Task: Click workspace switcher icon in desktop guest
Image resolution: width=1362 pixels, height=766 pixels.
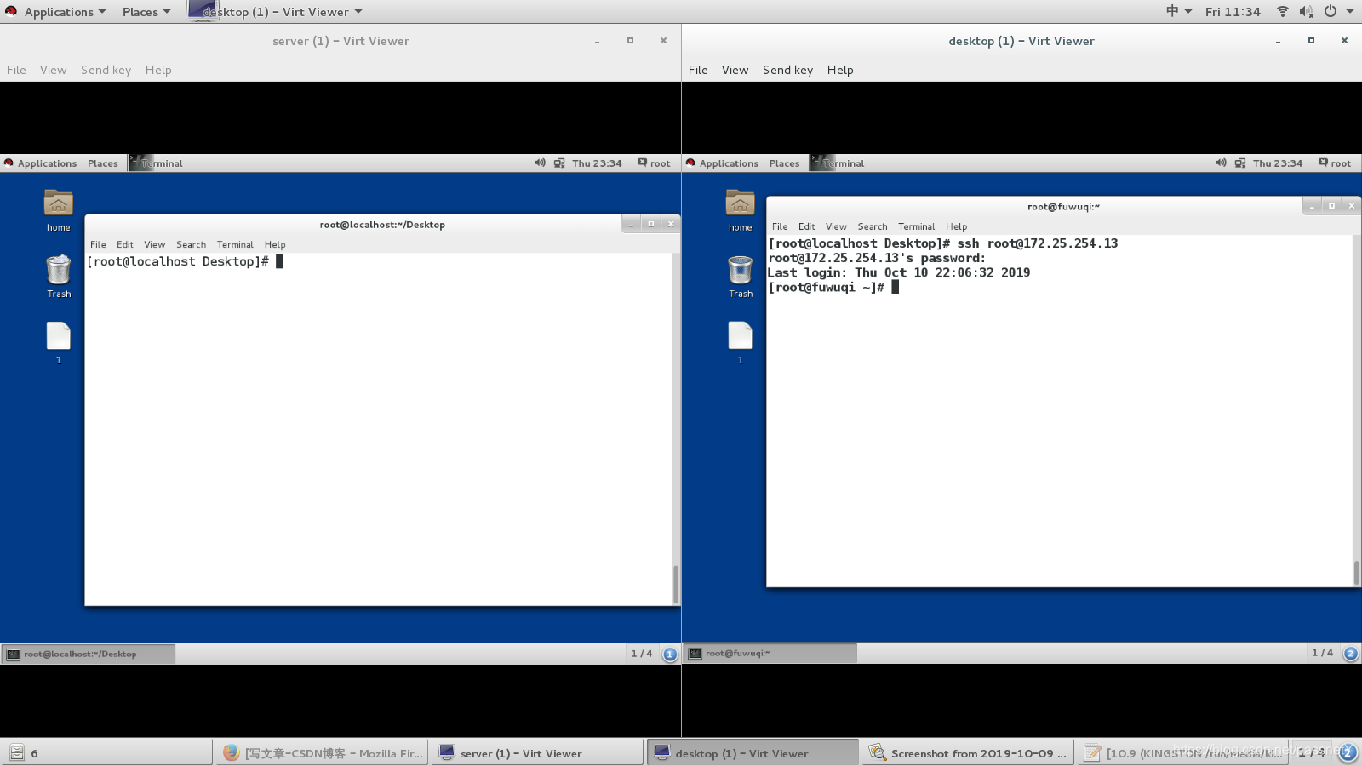Action: coord(1351,654)
